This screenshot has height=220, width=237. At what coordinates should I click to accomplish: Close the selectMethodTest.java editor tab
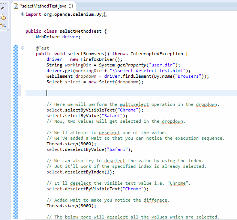click(71, 6)
